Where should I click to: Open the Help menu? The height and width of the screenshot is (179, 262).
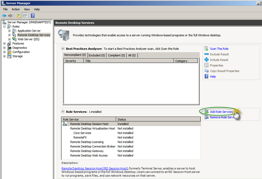tap(37, 9)
